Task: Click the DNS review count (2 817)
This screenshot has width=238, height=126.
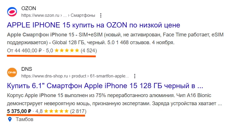Action: (x=78, y=111)
